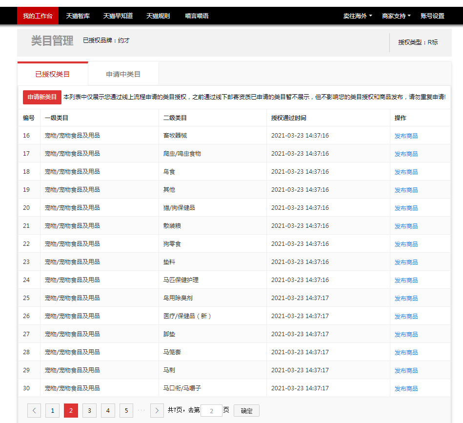Click the 共7页 page count text
The width and height of the screenshot is (463, 423).
(x=176, y=410)
